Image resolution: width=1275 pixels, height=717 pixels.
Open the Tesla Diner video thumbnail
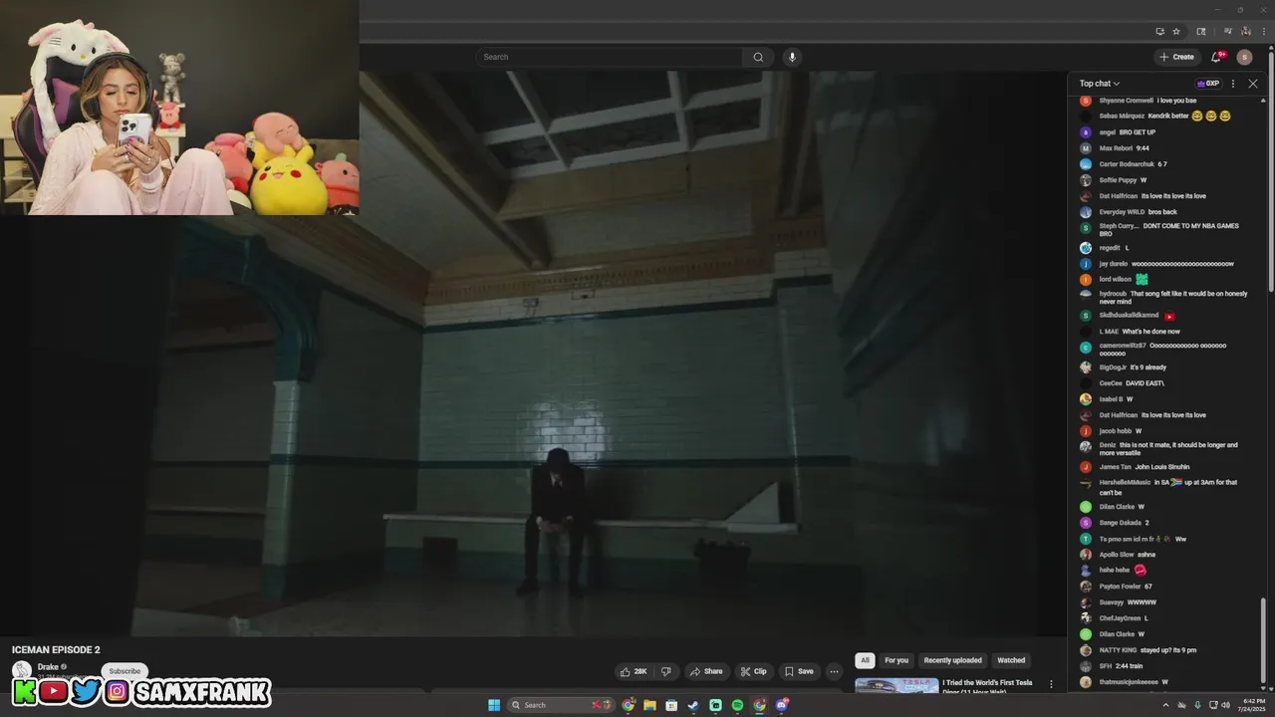point(896,686)
